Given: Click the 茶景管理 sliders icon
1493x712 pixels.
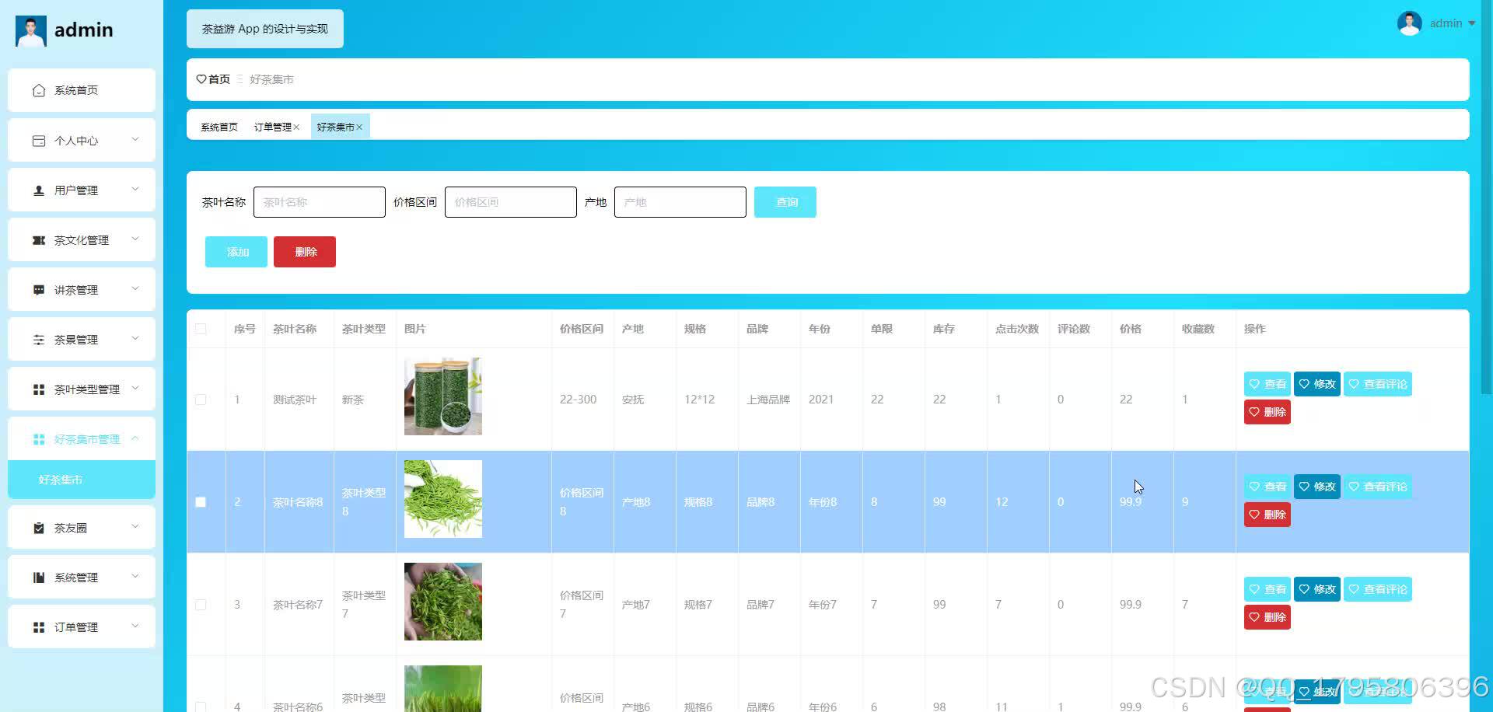Looking at the screenshot, I should tap(39, 340).
